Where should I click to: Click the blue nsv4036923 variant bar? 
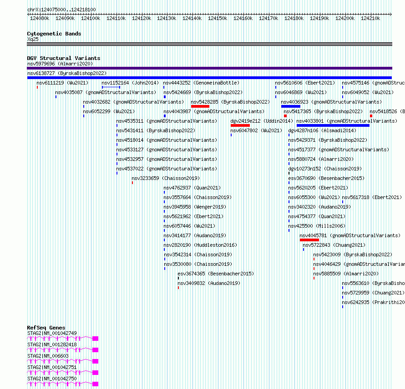pos(291,106)
